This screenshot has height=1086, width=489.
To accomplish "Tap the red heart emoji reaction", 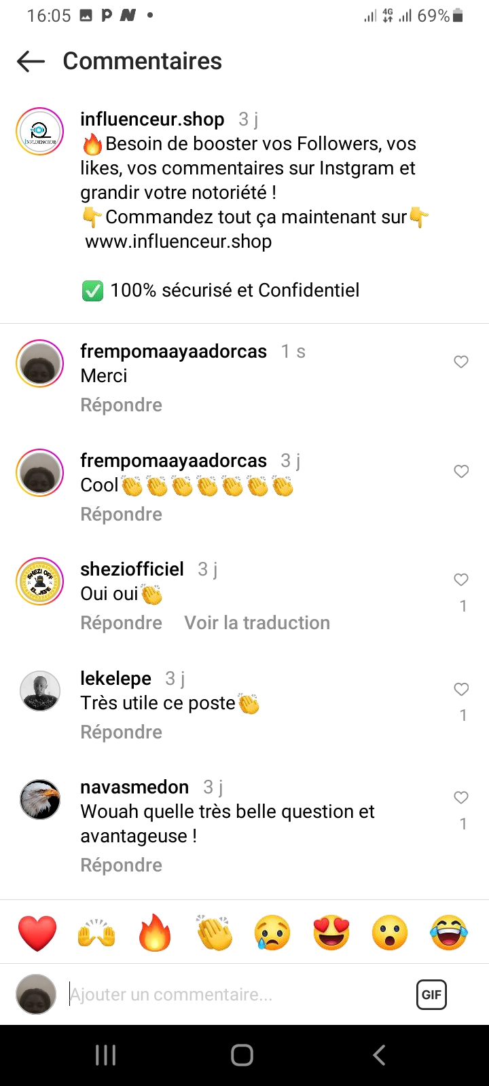I will (37, 933).
